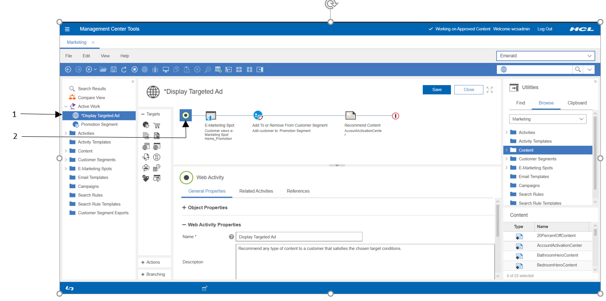Click the back arrow toolbar icon
This screenshot has width=606, height=301.
[x=68, y=69]
